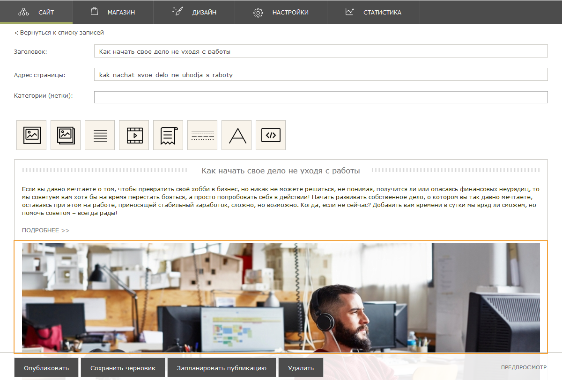Switch to the Магазин tab
Viewport: 562px width, 380px height.
pos(113,12)
